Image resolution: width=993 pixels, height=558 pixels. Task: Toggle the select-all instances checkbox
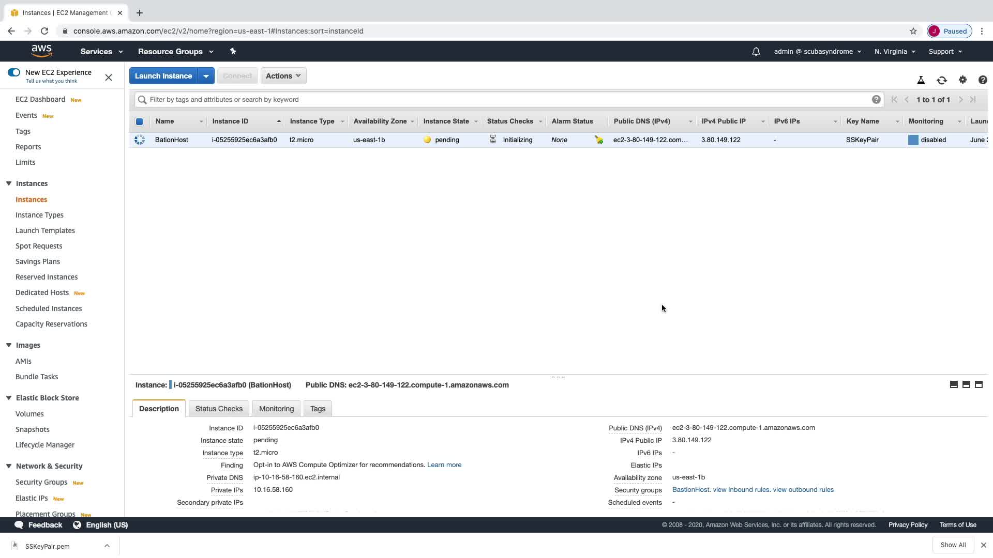point(139,121)
